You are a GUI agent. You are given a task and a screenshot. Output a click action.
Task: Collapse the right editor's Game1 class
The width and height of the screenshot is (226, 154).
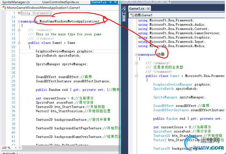click(136, 76)
